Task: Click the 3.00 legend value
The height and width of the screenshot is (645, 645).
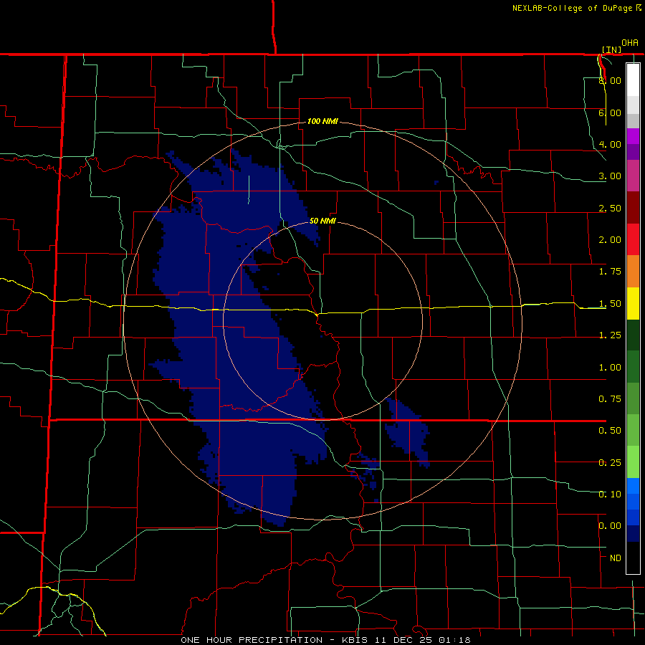Action: click(x=610, y=176)
